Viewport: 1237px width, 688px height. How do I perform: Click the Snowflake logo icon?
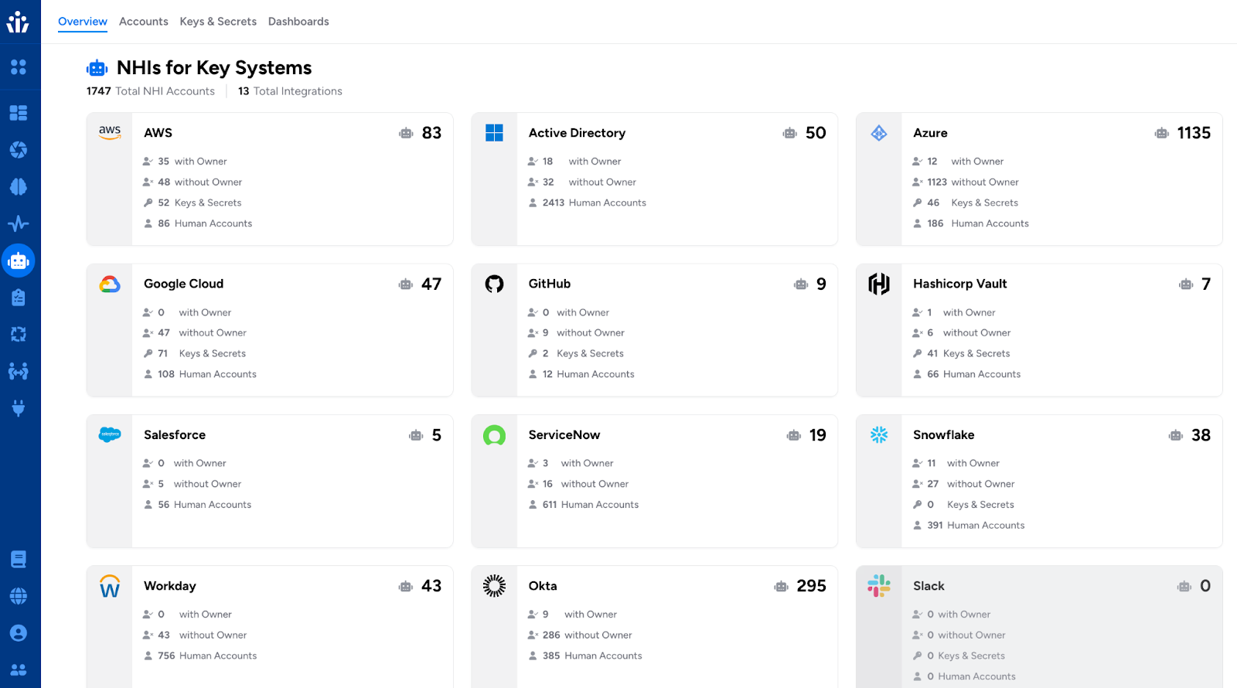(879, 434)
